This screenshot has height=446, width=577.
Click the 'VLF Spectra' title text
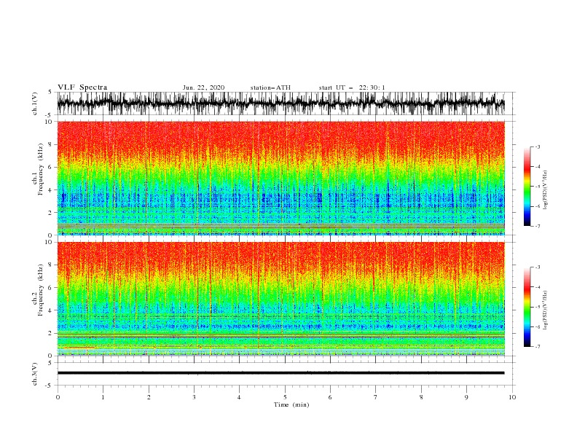point(82,87)
